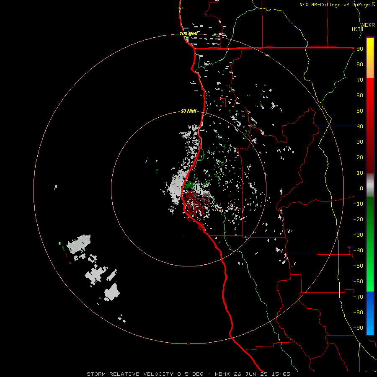Click the -60 value on velocity scale
This screenshot has width=377, height=377.
[358, 281]
